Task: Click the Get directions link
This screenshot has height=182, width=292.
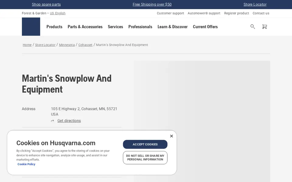Action: coord(69,121)
